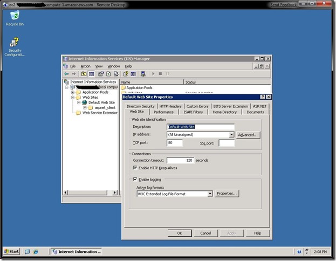Viewport: 336px width, 261px height.
Task: Click the logging Properties... button
Action: tap(227, 194)
